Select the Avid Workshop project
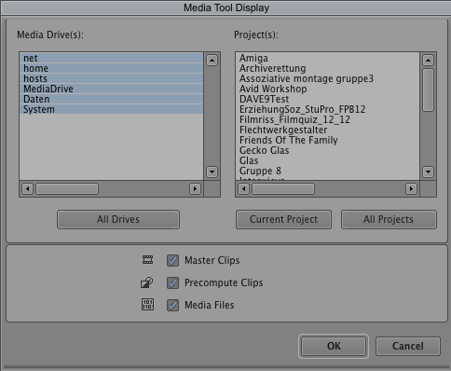Image resolution: width=451 pixels, height=371 pixels. point(273,89)
